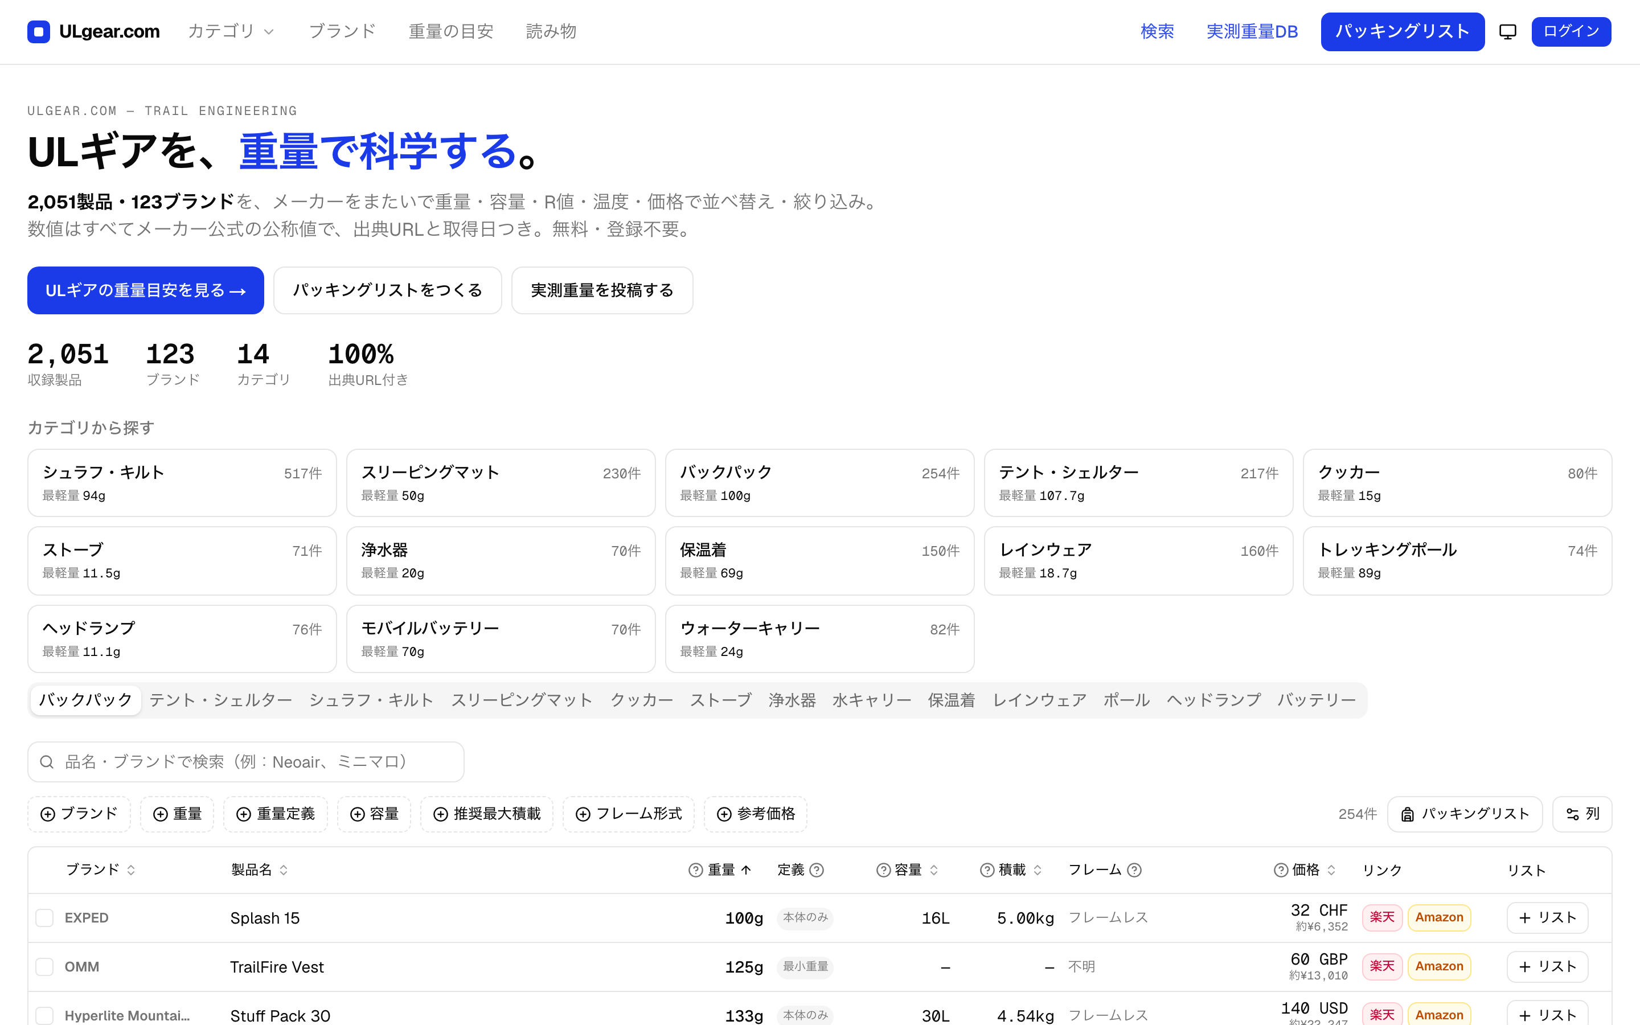Click the ULギアの重量目安を見る button
Viewport: 1640px width, 1025px height.
(x=146, y=291)
